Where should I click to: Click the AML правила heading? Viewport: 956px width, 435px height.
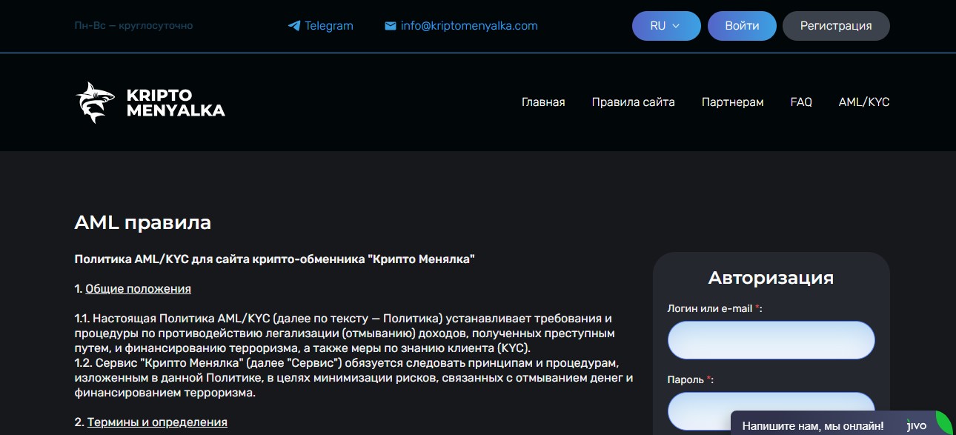click(x=143, y=222)
